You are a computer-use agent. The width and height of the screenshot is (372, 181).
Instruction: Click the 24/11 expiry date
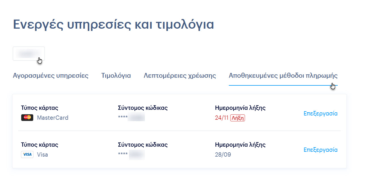222,118
